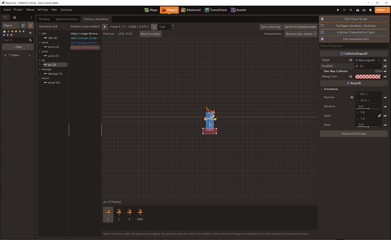Screen dimensions: 391x240
Task: Play the collision animation preview
Action: click(105, 27)
